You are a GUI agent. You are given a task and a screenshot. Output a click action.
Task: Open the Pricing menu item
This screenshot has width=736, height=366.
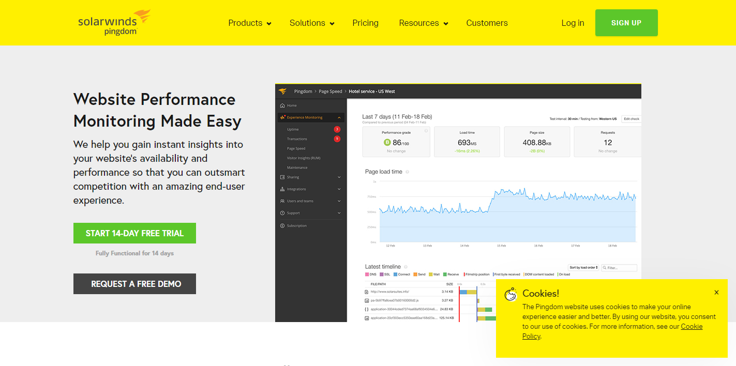(x=365, y=23)
